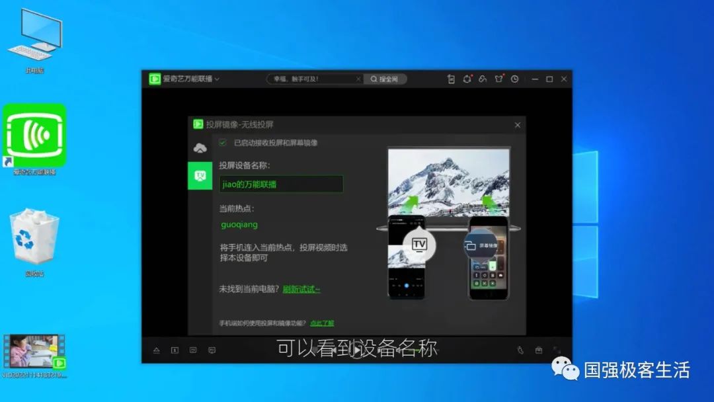The image size is (714, 402).
Task: Select the green TV casting sidebar tab
Action: click(200, 176)
